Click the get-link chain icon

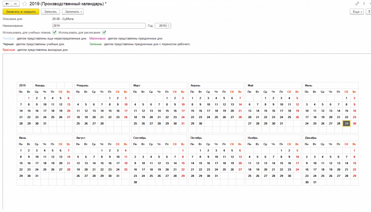357,4
